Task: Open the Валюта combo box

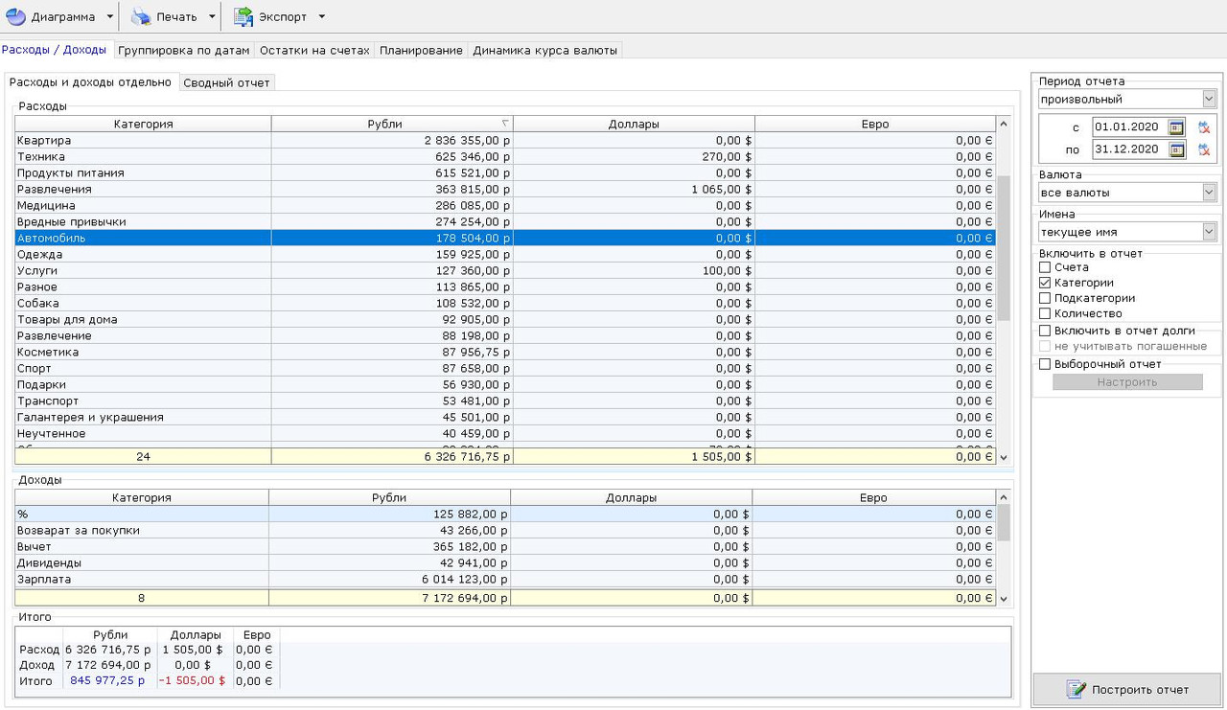Action: tap(1127, 193)
